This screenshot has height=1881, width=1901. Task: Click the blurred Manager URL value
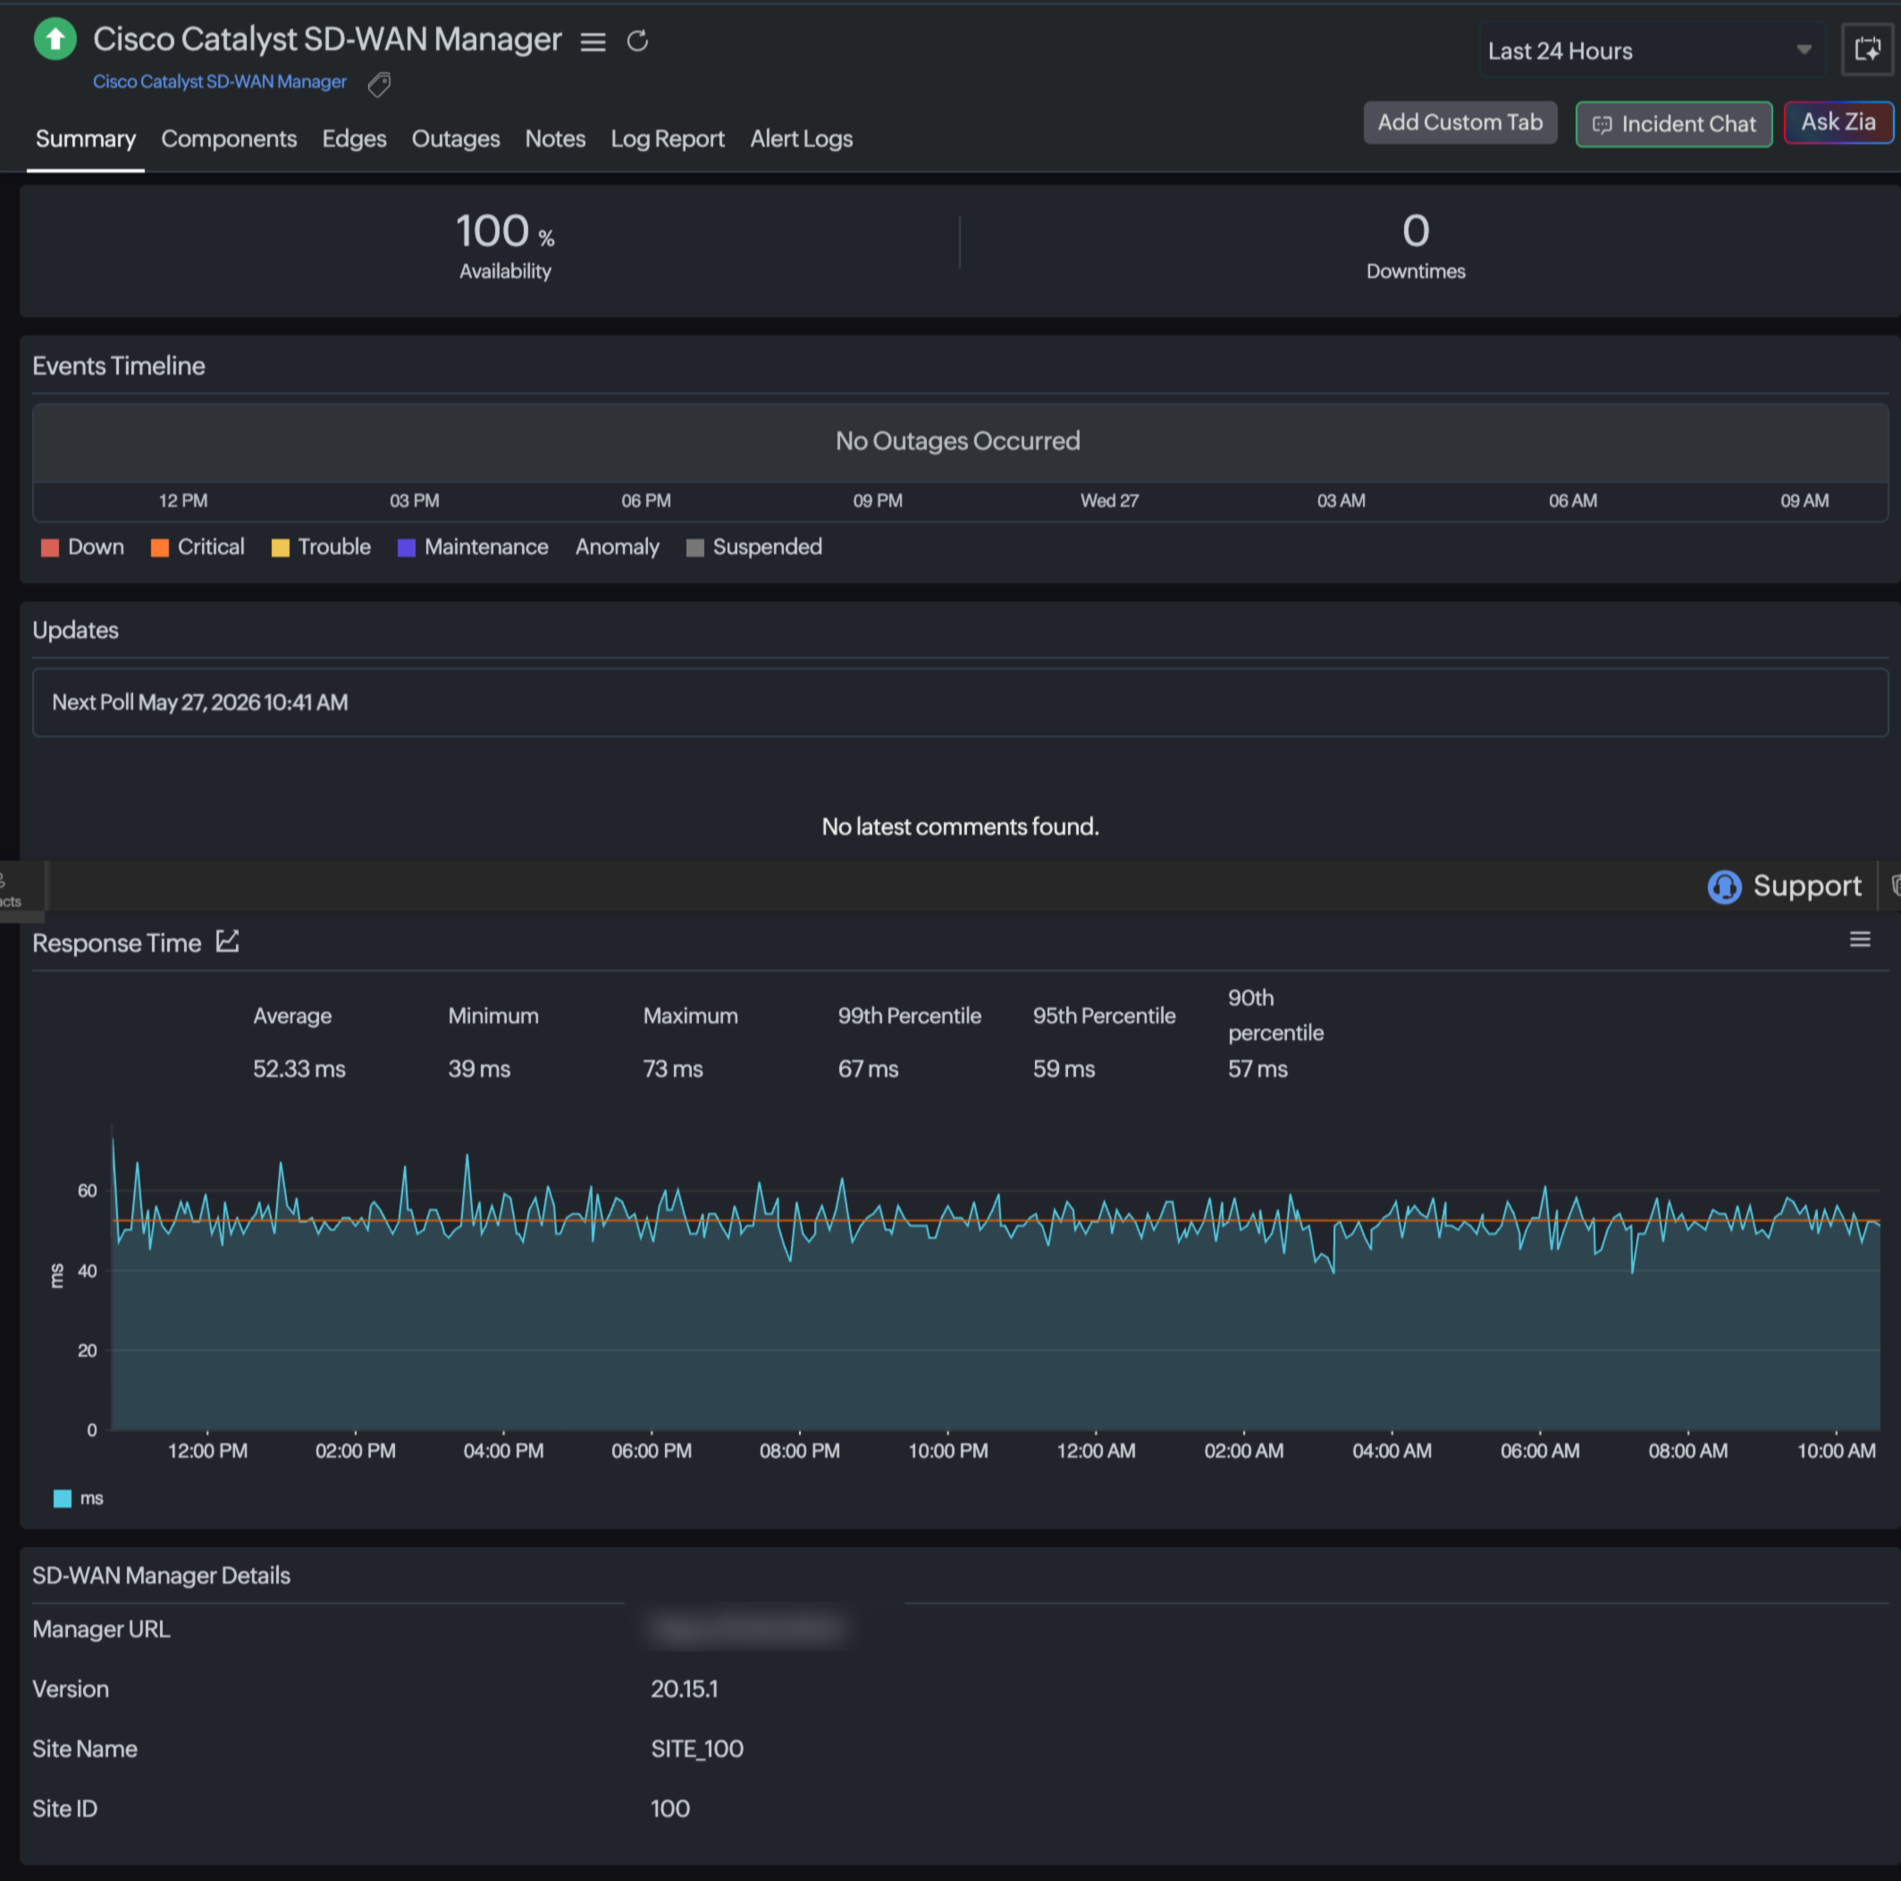click(748, 1630)
